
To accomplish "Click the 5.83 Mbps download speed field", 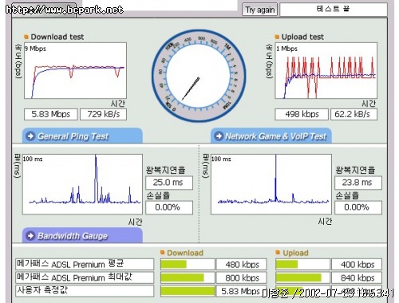I will [x=51, y=114].
